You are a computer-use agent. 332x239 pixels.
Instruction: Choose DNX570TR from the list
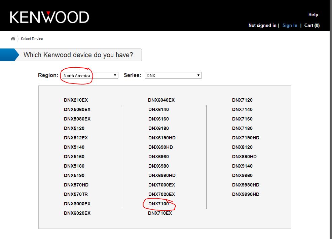point(76,194)
